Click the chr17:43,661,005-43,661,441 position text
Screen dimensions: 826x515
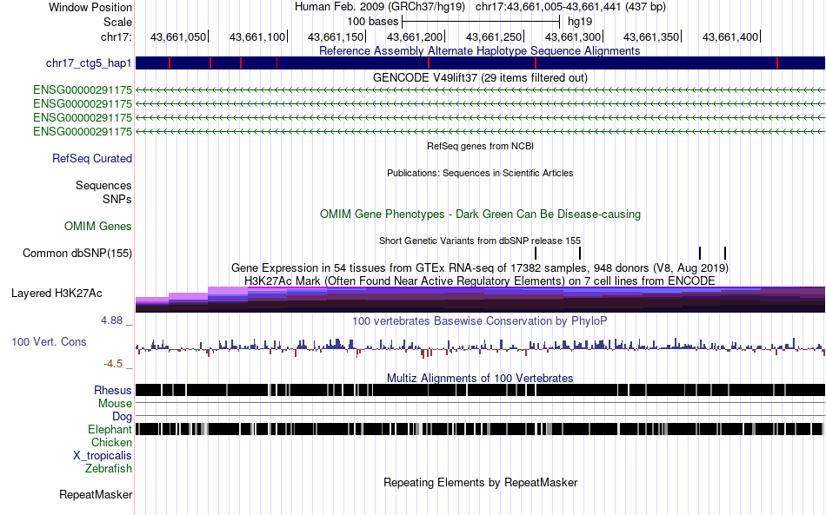coord(570,7)
